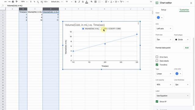
Task: Uncheck the Show R² checkbox
Action: tap(157, 101)
